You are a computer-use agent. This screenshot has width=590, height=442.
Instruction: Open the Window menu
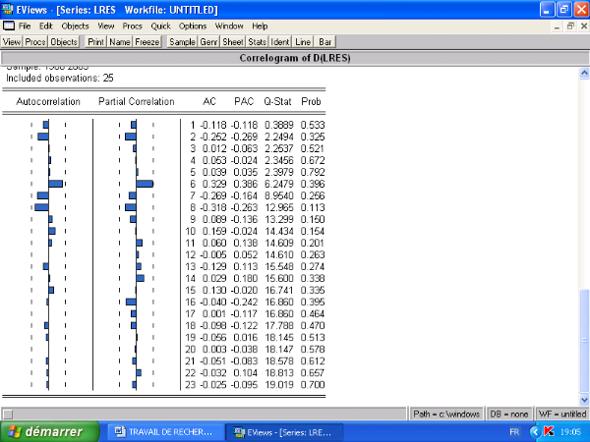click(229, 26)
